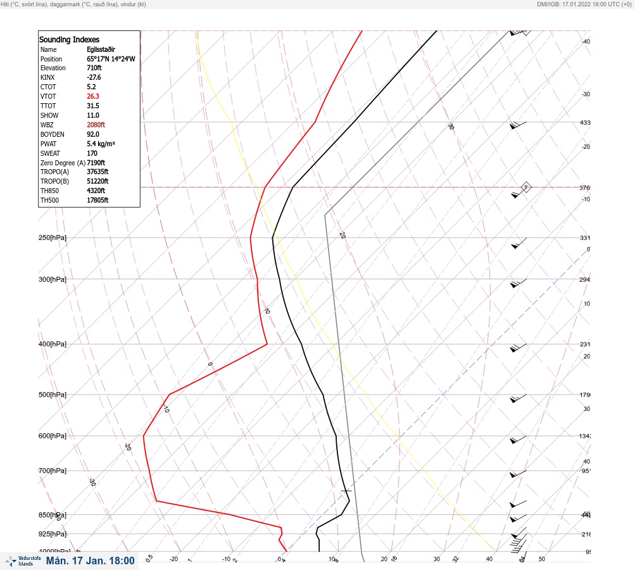Click the red VTOT value 26.3
635x570 pixels.
click(x=92, y=96)
